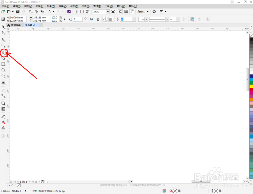Viewport: 253px width, 194px height.
Task: Open the 效果(C) menu
Action: click(x=62, y=6)
